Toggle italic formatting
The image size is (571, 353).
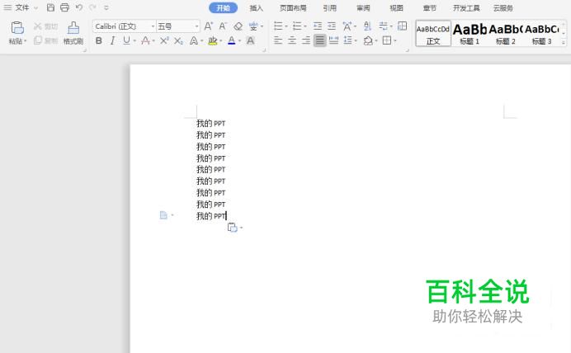(x=112, y=40)
